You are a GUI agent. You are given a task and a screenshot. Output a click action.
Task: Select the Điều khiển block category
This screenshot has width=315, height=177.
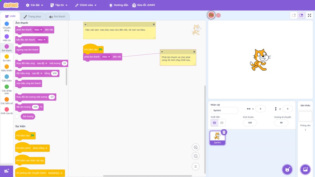click(x=7, y=68)
